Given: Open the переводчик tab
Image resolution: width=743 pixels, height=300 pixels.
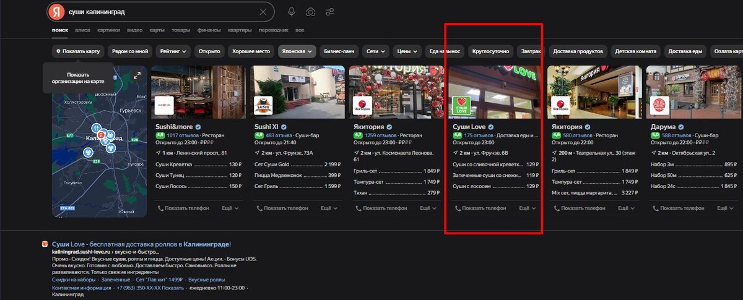Looking at the screenshot, I should 273,30.
